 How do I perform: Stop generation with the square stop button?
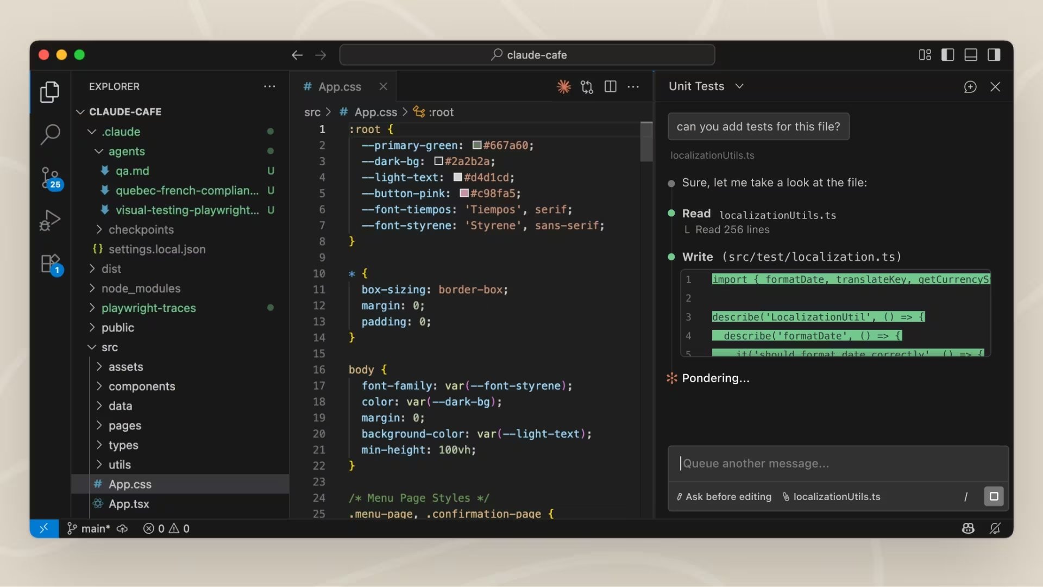click(994, 496)
